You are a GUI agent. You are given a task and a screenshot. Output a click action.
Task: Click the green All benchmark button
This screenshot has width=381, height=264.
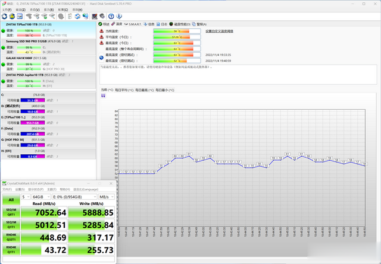click(x=11, y=201)
